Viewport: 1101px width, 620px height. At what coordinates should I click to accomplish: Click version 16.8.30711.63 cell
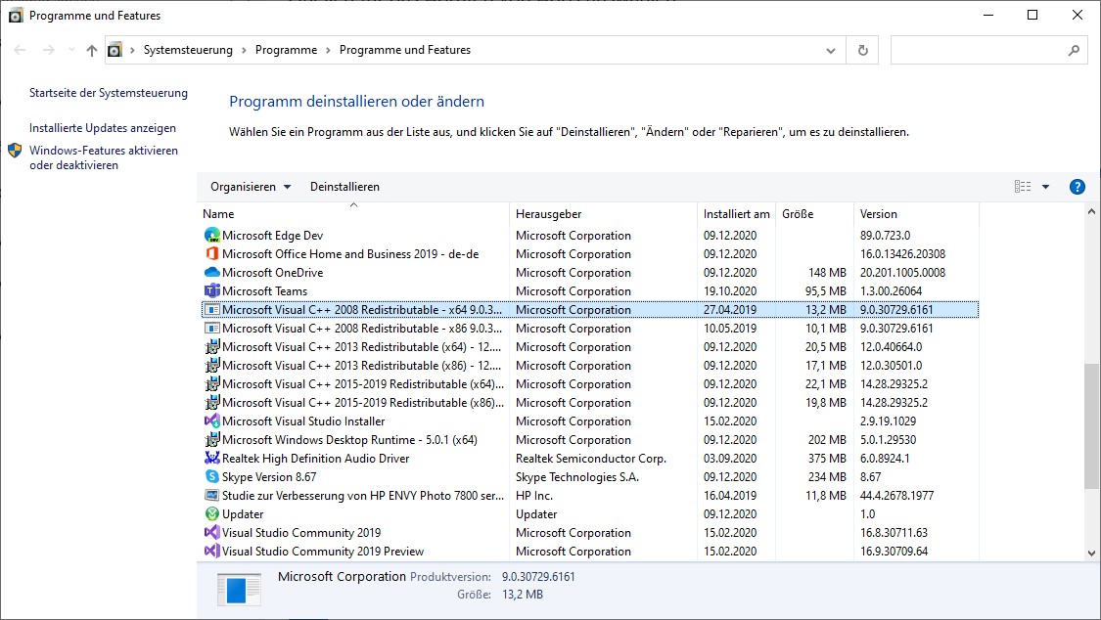894,532
